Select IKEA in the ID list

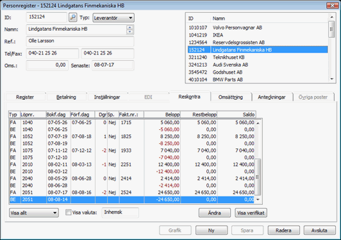pos(258,35)
